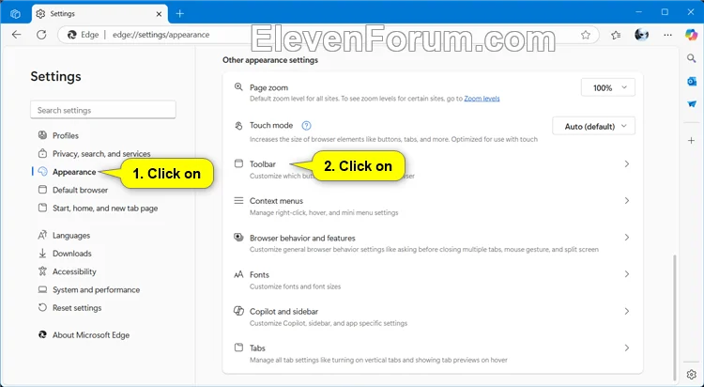
Task: Open the Appearance settings section
Action: click(74, 172)
